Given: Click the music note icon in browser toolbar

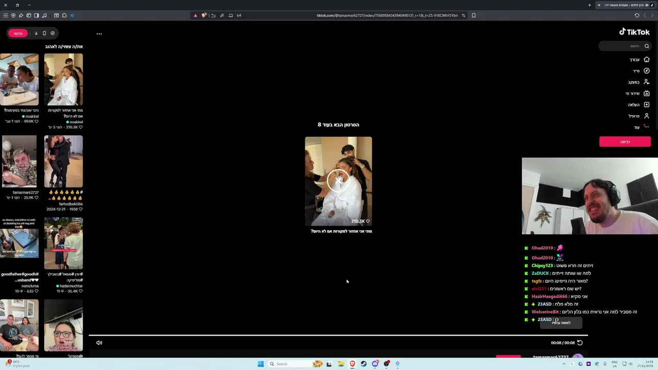Looking at the screenshot, I should coord(44,15).
